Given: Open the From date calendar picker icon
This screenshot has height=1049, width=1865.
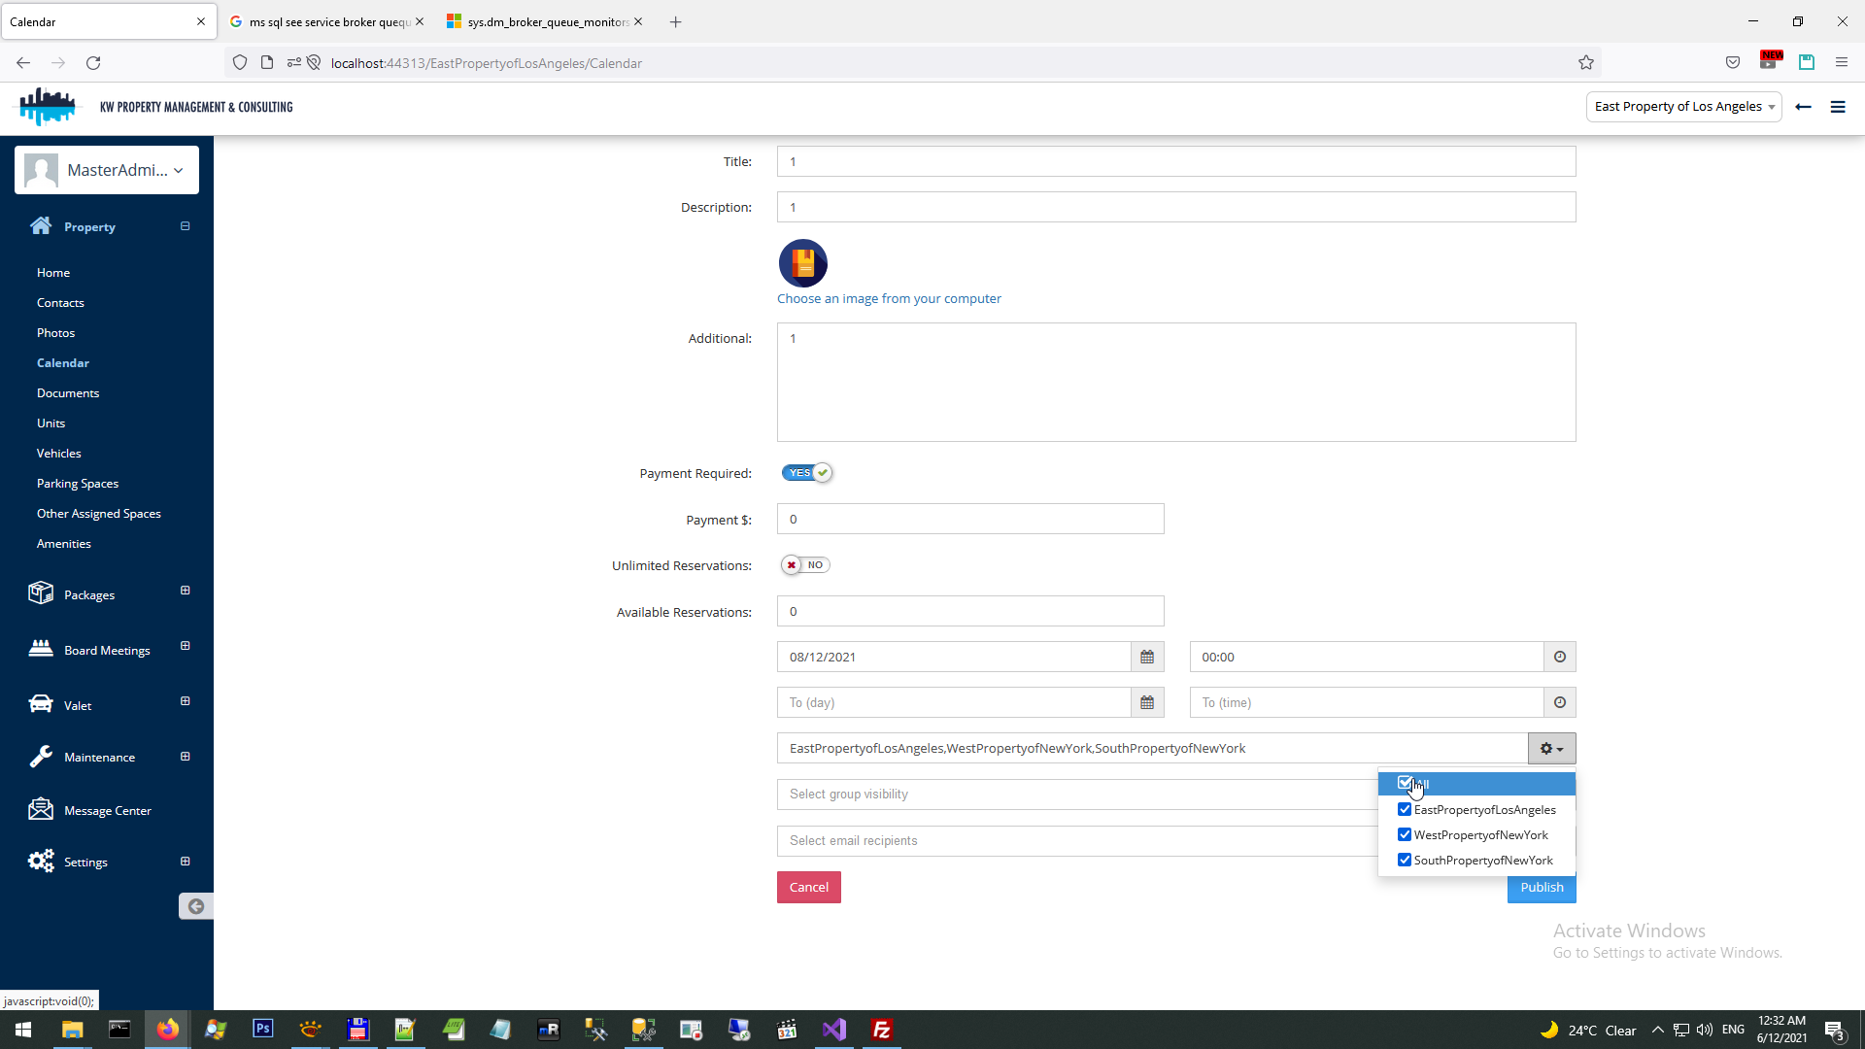Looking at the screenshot, I should (x=1147, y=658).
